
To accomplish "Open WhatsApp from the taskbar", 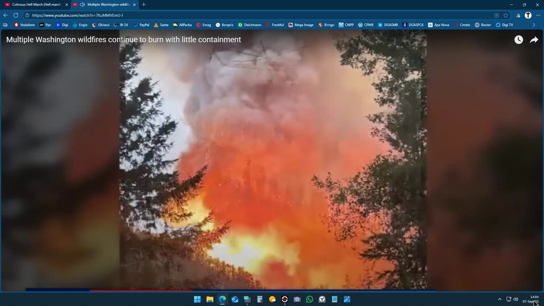I will (x=310, y=299).
